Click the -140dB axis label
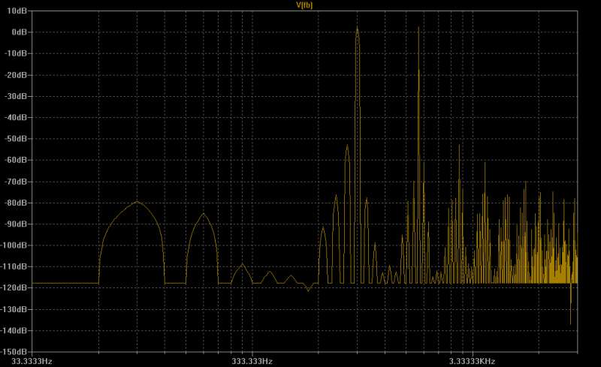The width and height of the screenshot is (601, 367). 14,330
